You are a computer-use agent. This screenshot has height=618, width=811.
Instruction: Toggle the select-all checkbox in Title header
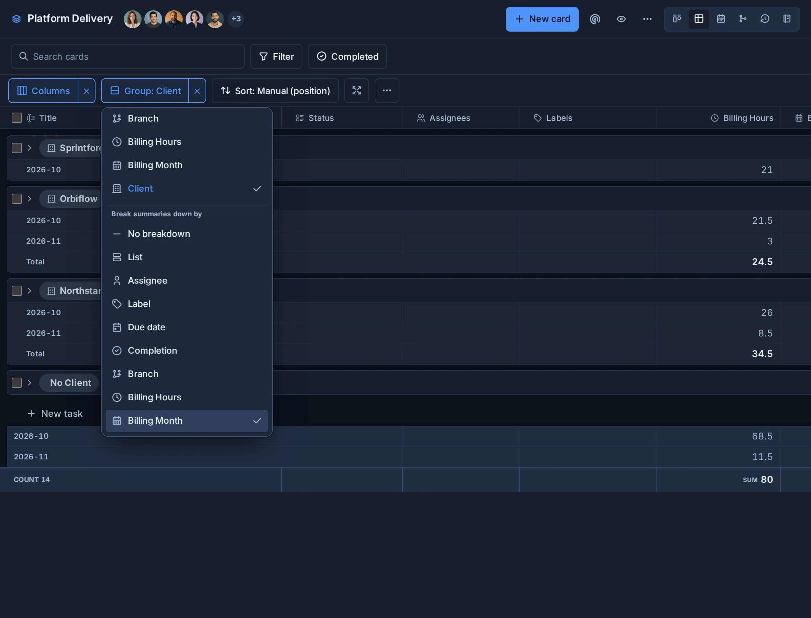pos(17,118)
